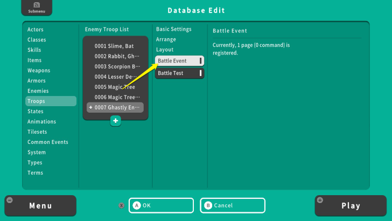Viewport: 392px width, 221px height.
Task: Select troop 0007 Ghastly En…
Action: point(115,108)
